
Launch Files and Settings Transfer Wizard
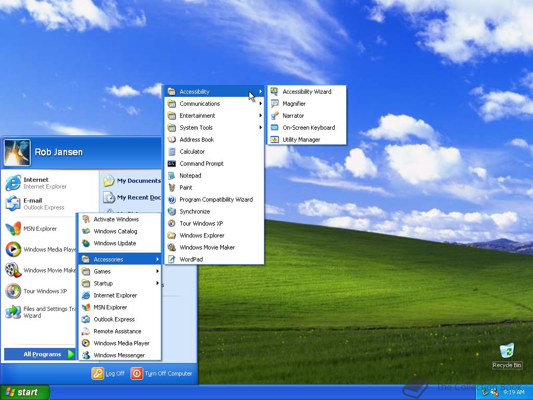(39, 312)
